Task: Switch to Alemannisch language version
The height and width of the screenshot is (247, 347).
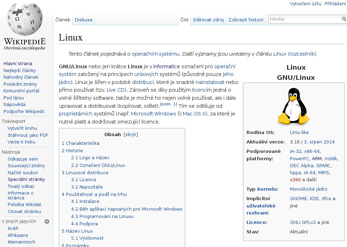Action: coord(21,242)
